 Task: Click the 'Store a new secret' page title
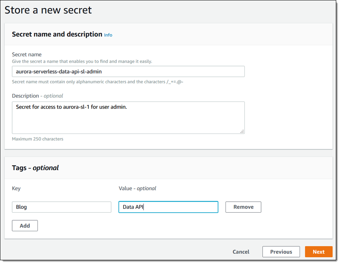[x=48, y=10]
